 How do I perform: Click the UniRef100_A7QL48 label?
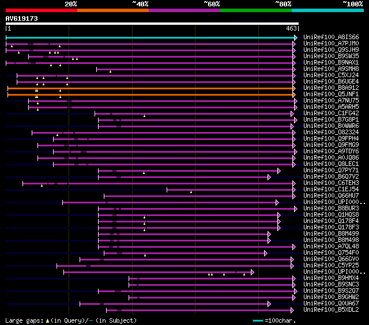tap(331, 247)
